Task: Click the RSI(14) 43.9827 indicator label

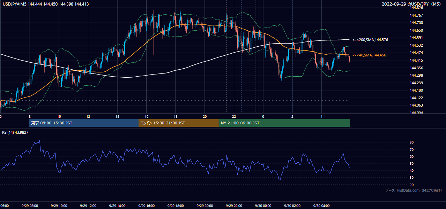Action: (x=15, y=132)
